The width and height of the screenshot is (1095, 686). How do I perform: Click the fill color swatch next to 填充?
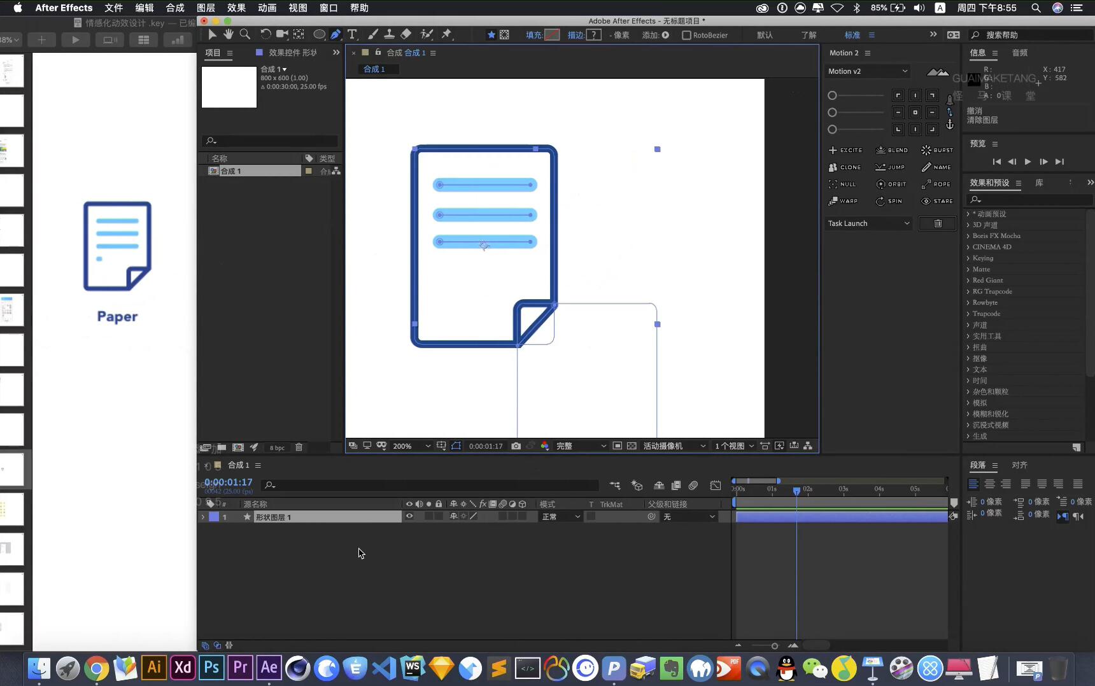point(552,35)
